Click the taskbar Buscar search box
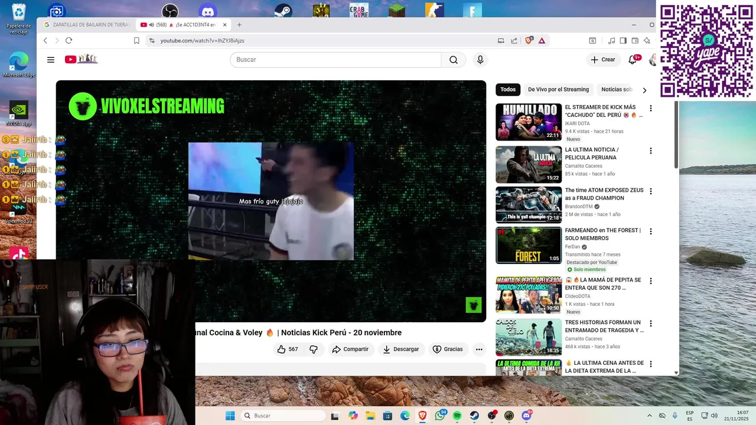 click(x=283, y=416)
